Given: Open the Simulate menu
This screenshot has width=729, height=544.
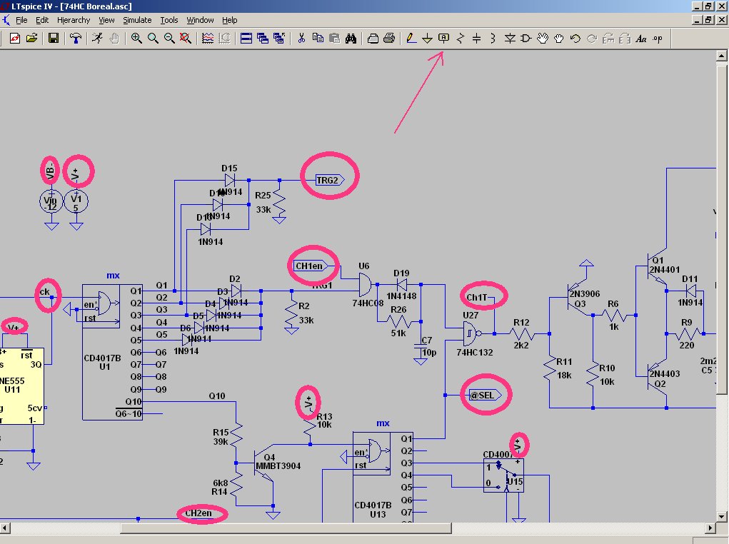Looking at the screenshot, I should click(x=136, y=20).
